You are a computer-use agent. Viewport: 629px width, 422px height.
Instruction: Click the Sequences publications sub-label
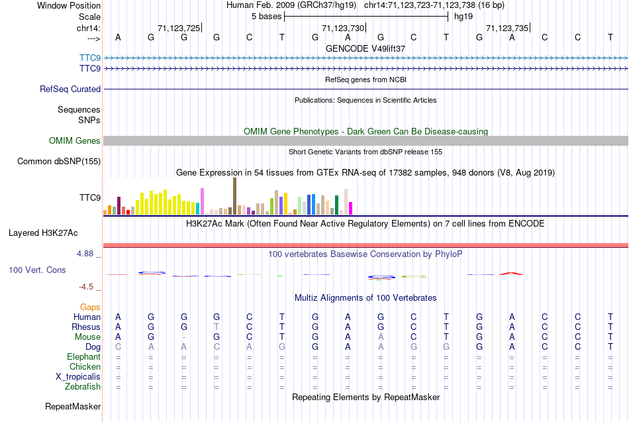pos(79,109)
